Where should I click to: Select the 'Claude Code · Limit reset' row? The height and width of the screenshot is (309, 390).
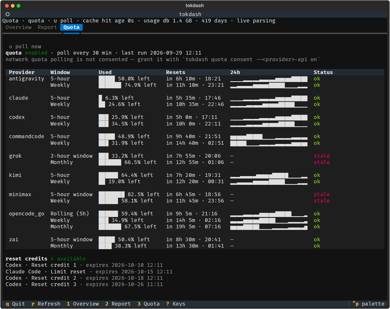click(89, 272)
